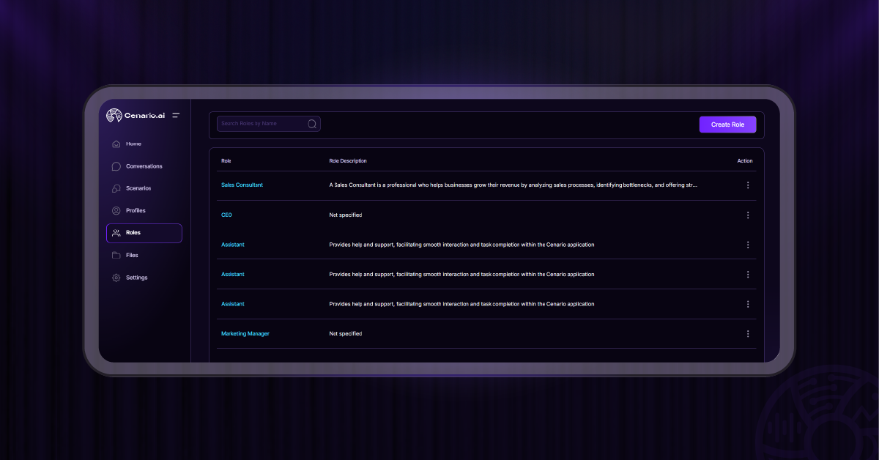Click the Create Role button
Viewport: 879px width, 460px height.
point(727,125)
